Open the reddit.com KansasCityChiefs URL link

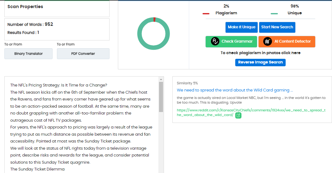(x=251, y=112)
